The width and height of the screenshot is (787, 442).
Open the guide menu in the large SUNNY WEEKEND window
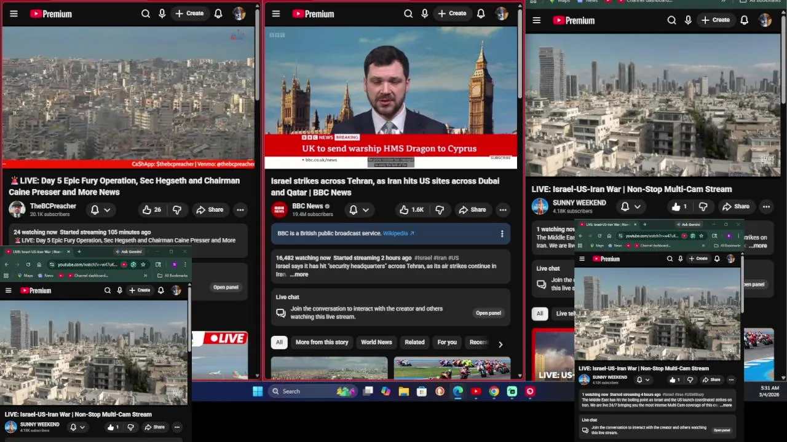[537, 20]
